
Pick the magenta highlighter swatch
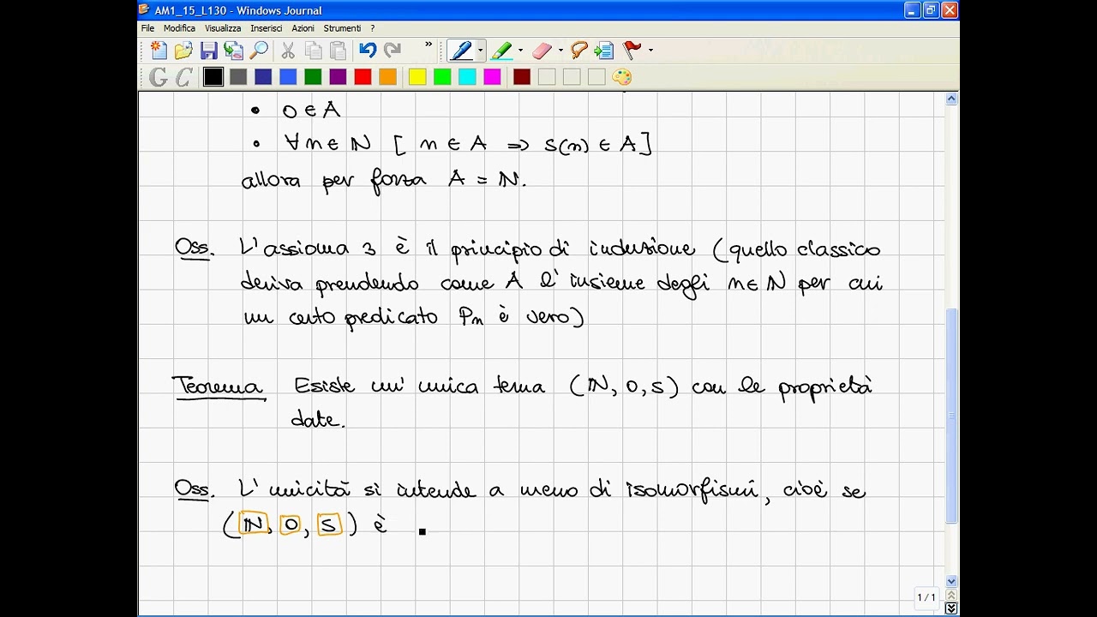tap(492, 77)
